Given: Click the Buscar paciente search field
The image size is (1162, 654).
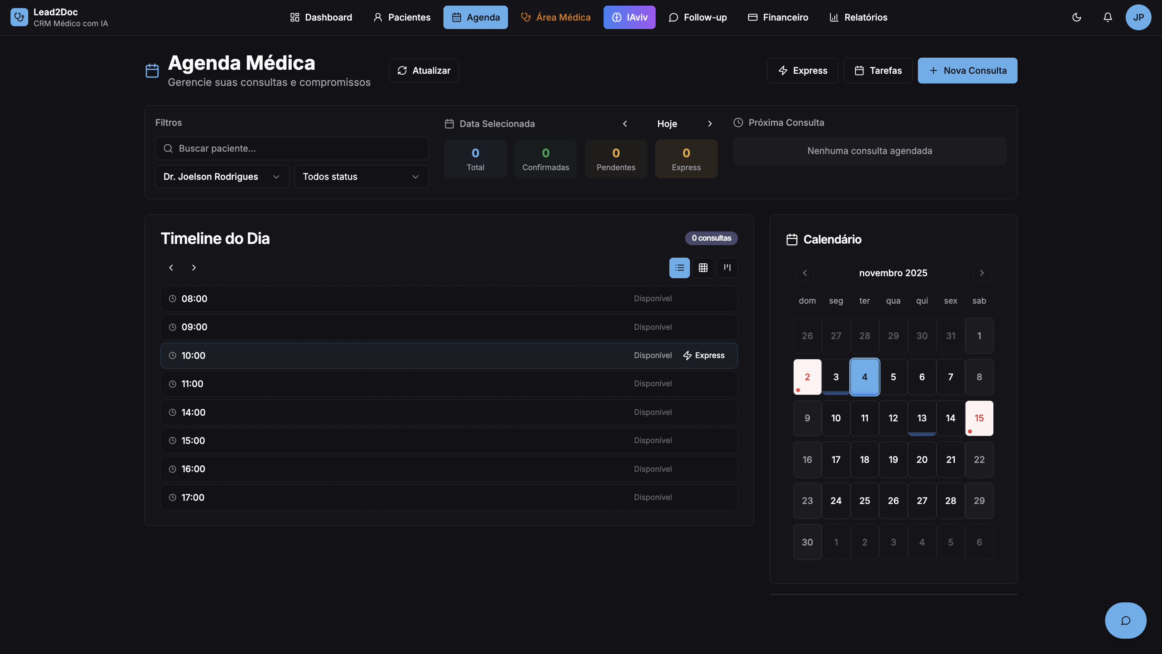Looking at the screenshot, I should [x=292, y=148].
